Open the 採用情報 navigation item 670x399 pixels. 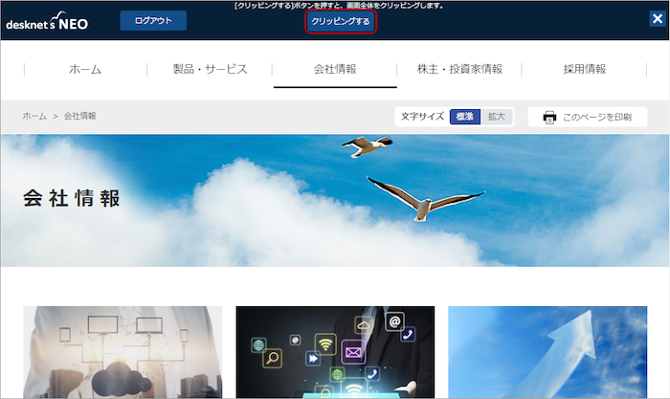[584, 69]
